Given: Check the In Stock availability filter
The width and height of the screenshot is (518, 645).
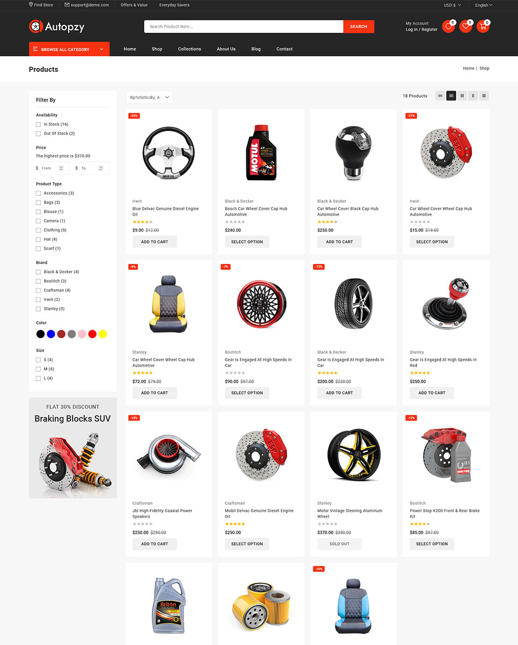Looking at the screenshot, I should (x=38, y=124).
